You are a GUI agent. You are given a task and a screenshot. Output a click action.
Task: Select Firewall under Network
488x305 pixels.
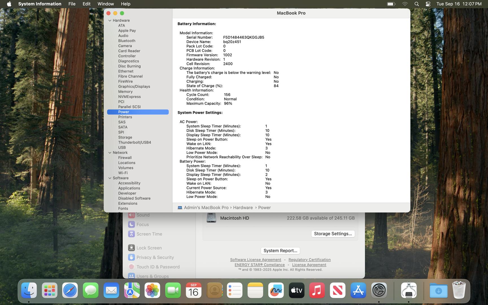[125, 158]
